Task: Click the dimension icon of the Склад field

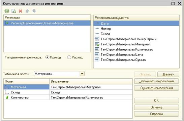Action: (x=7, y=92)
